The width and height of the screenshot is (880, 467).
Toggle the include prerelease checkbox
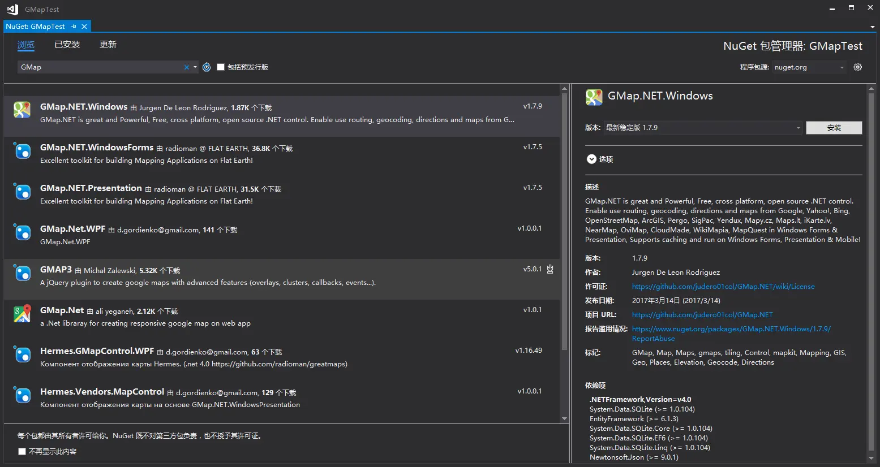221,67
